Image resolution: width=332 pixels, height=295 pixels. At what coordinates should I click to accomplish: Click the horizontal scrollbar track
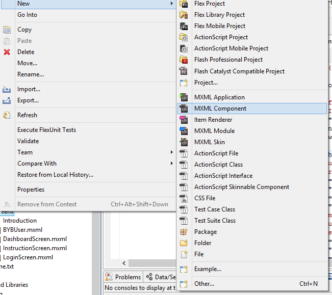click(x=152, y=263)
